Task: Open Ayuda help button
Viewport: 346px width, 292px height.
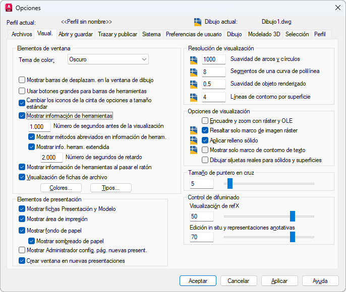Action: [x=320, y=281]
